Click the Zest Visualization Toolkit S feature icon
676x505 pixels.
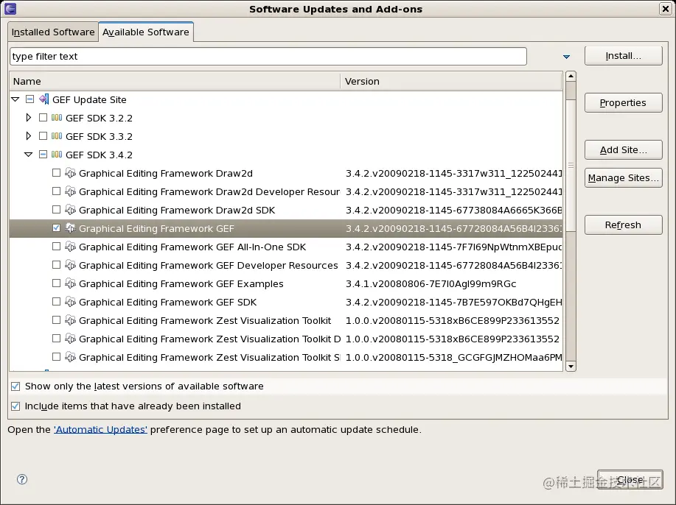click(70, 357)
